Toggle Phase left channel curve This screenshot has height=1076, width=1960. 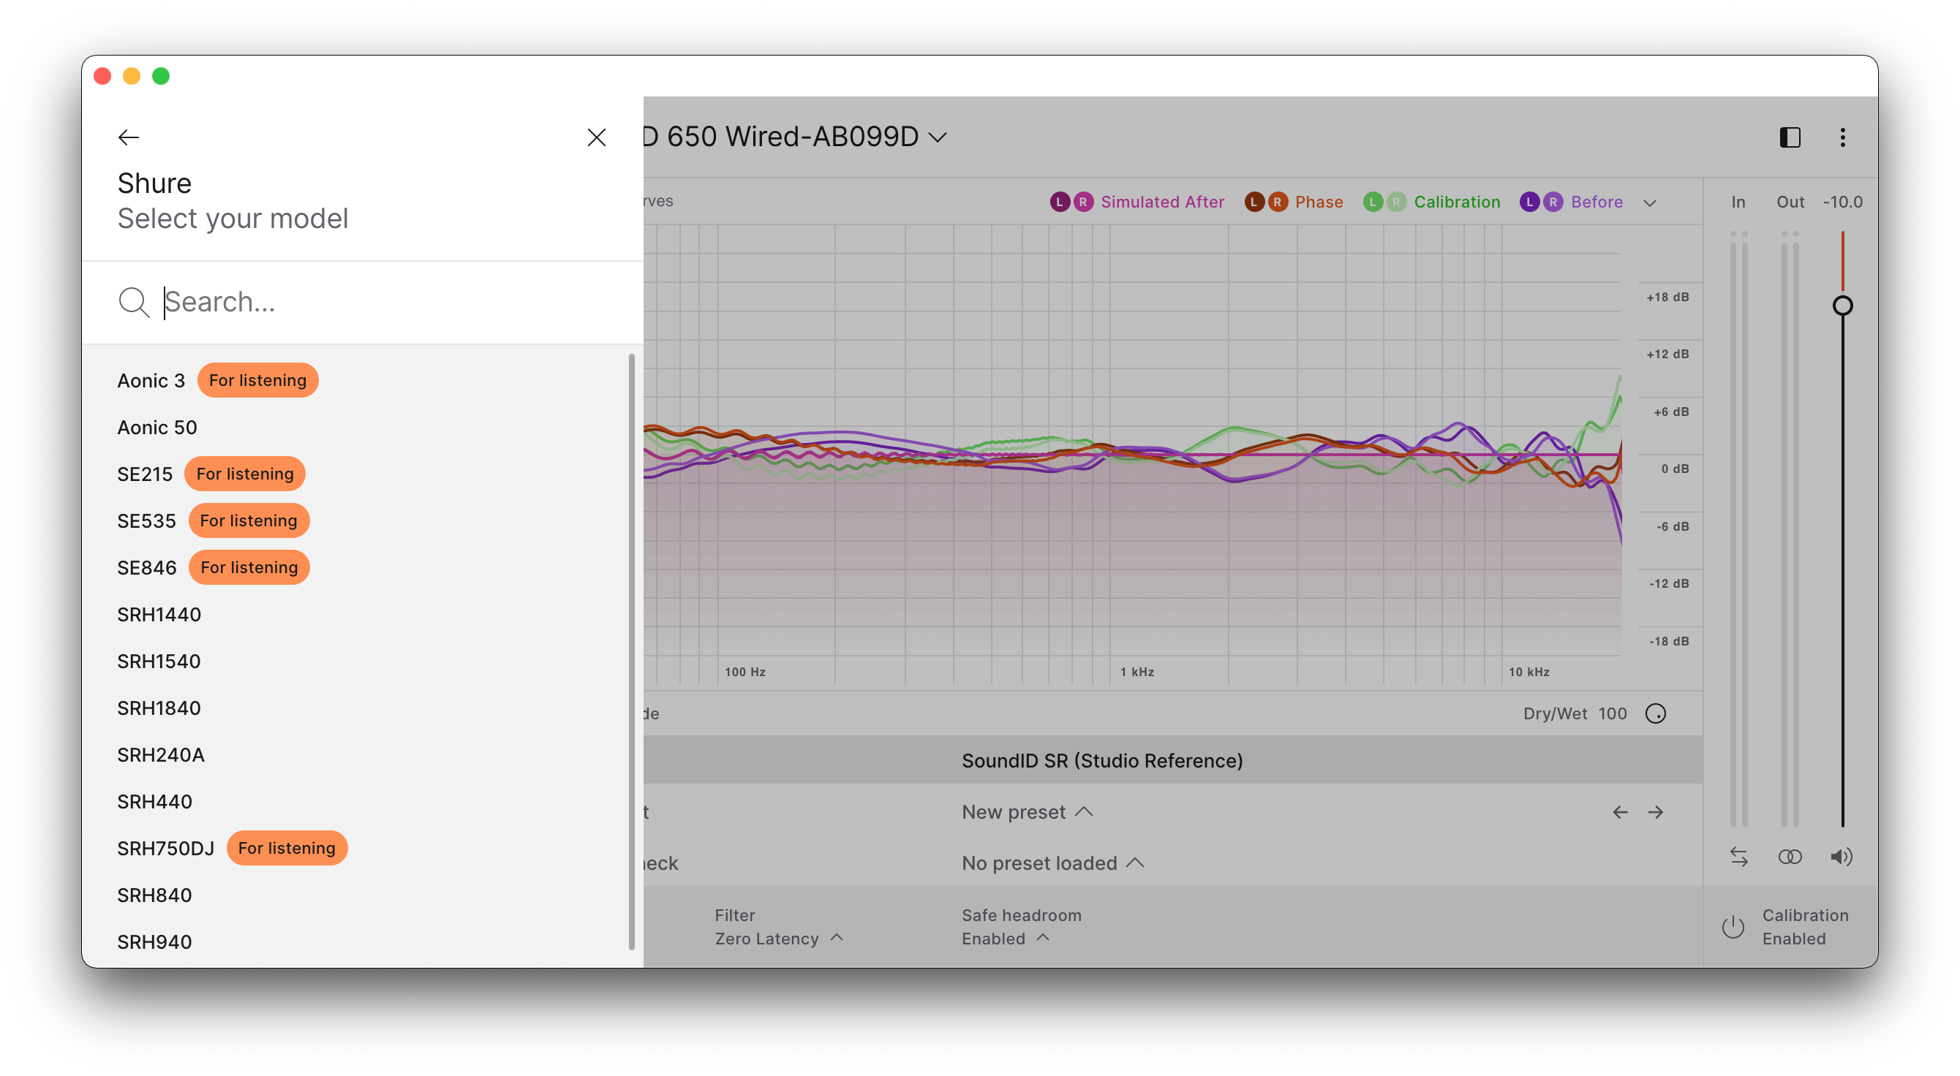tap(1254, 202)
